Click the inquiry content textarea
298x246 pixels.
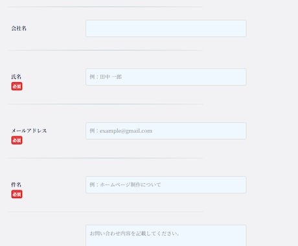[166, 236]
